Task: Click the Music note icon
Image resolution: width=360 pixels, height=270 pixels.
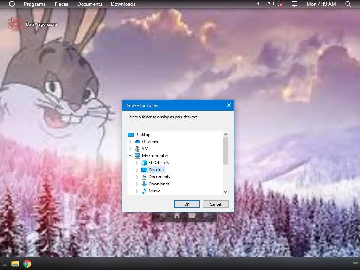Action: click(144, 191)
